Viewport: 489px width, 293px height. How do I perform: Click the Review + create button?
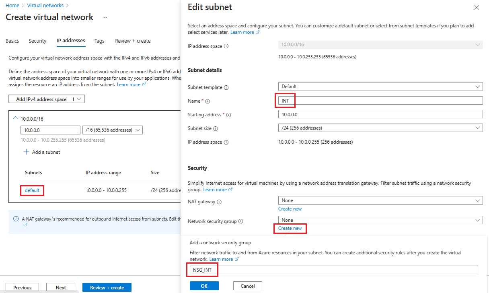(107, 287)
